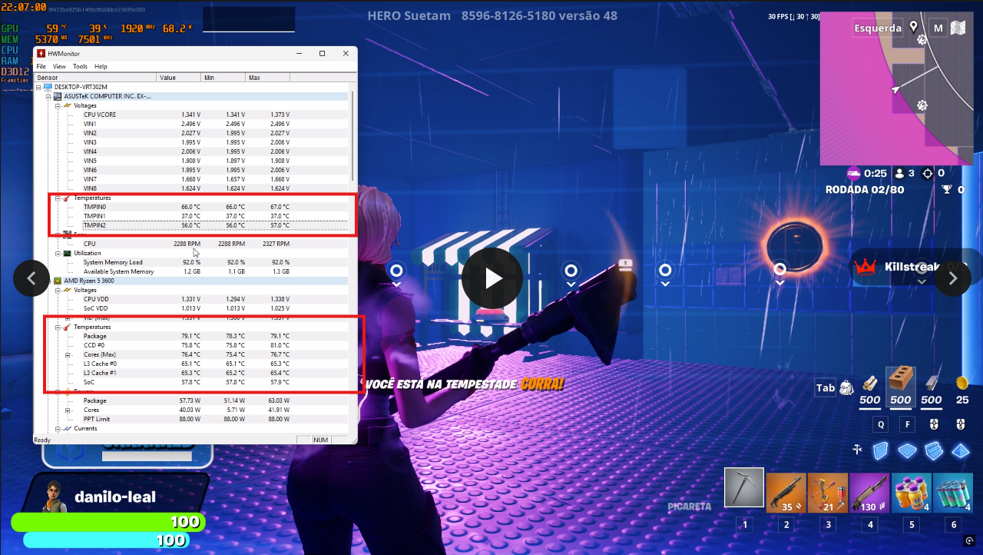The height and width of the screenshot is (555, 983).
Task: Collapse the TMPIN Temperatures group
Action: (58, 198)
